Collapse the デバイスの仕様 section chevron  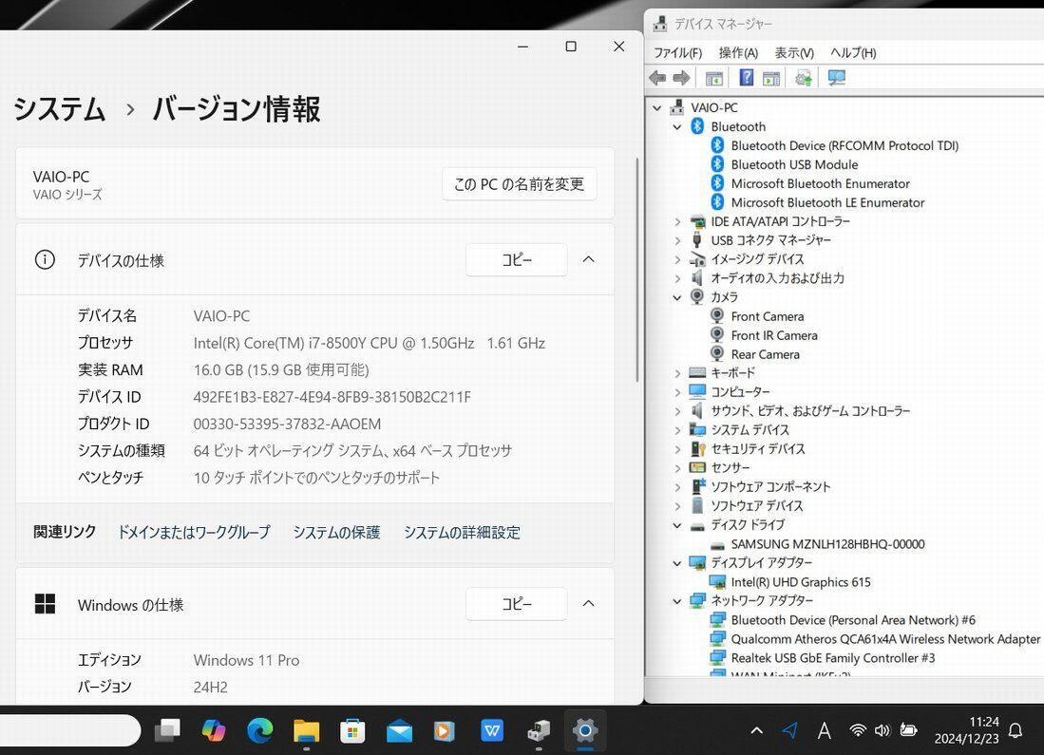click(x=589, y=259)
